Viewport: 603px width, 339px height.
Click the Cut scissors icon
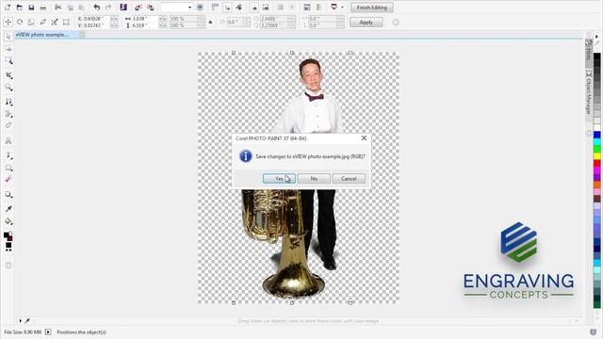pyautogui.click(x=57, y=8)
